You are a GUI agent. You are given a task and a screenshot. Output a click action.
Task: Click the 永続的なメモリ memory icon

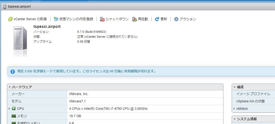coord(14,123)
